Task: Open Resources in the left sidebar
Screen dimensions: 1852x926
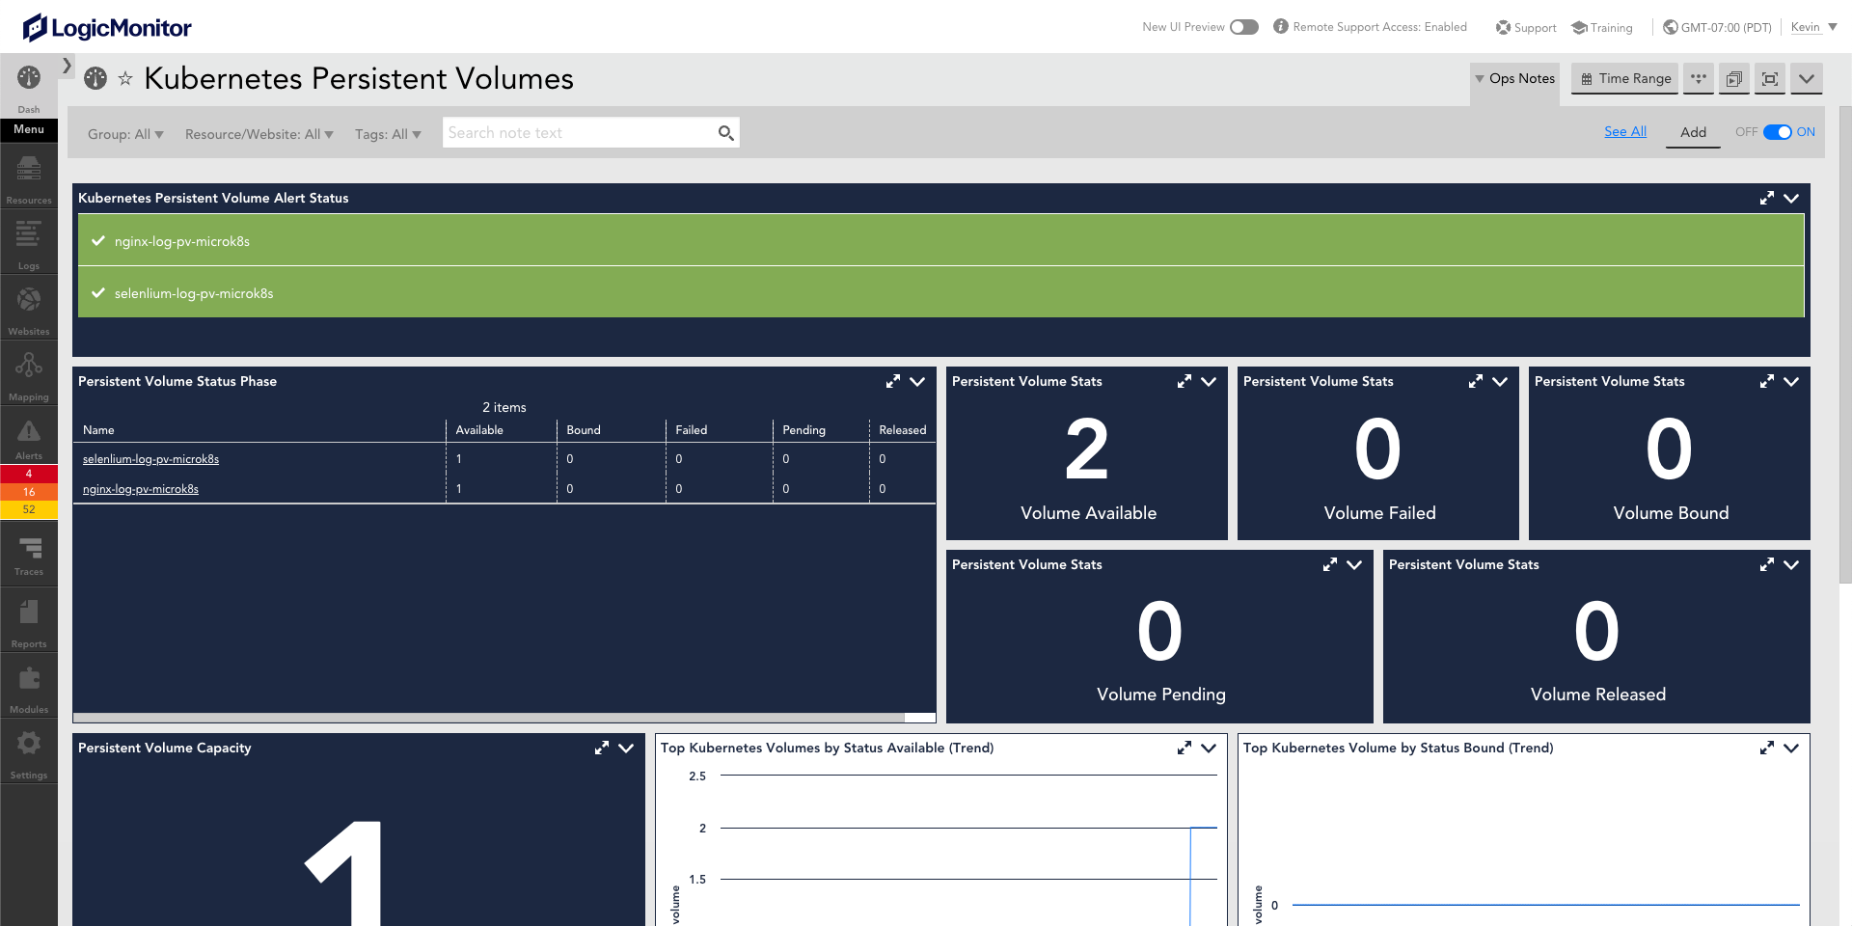Action: click(29, 177)
